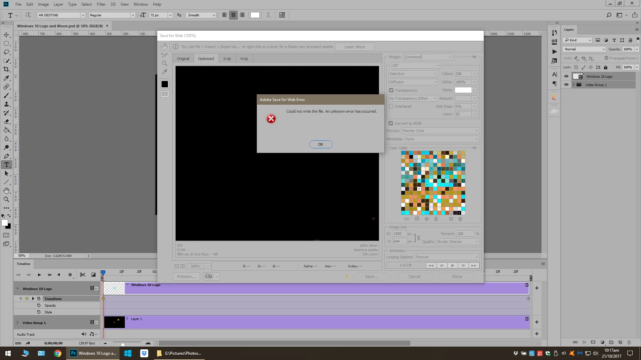
Task: Click the white text color swatch
Action: 255,15
